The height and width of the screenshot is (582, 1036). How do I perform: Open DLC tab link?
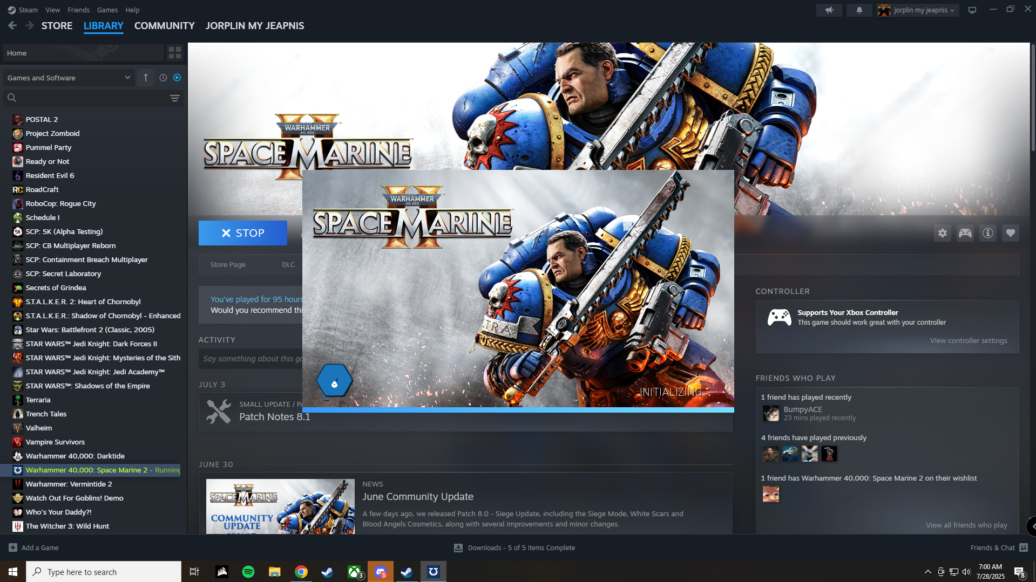(x=288, y=264)
